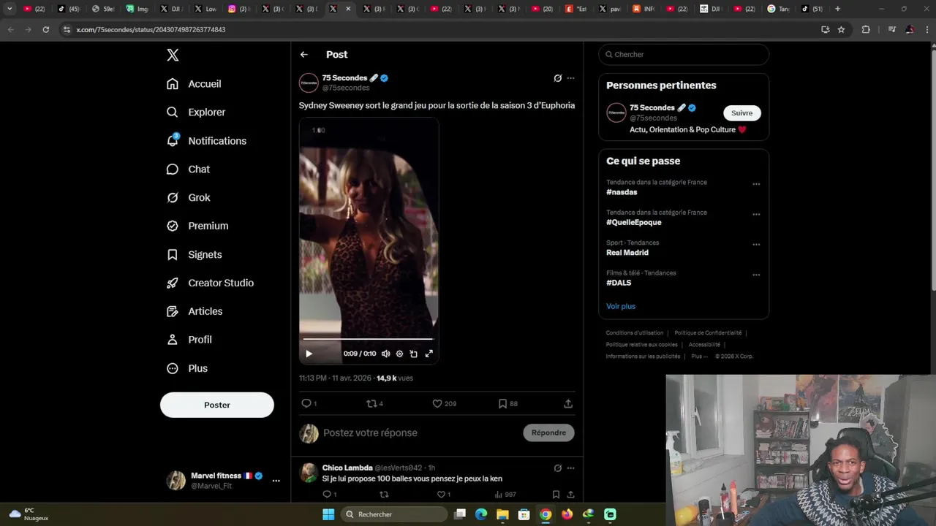Click the reply comment icon on post
936x526 pixels.
306,403
